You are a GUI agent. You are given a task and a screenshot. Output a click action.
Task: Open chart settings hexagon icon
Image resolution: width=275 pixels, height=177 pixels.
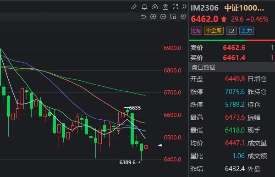point(183,17)
